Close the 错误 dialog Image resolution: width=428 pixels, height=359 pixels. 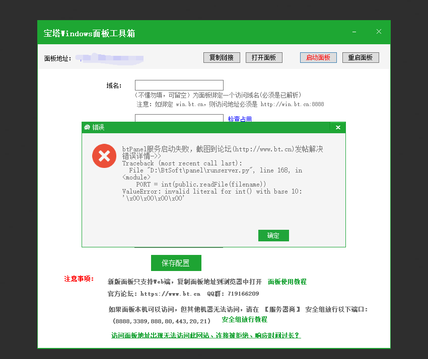point(338,127)
